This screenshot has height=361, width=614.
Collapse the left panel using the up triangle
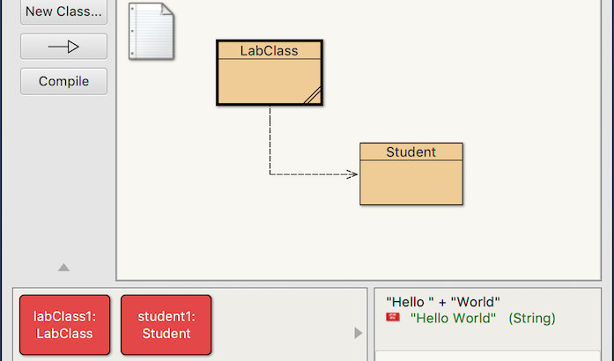pyautogui.click(x=63, y=268)
